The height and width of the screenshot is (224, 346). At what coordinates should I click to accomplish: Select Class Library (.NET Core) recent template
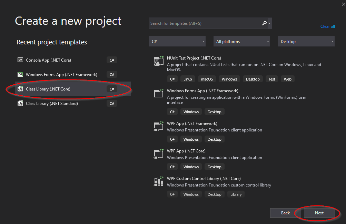(x=73, y=89)
